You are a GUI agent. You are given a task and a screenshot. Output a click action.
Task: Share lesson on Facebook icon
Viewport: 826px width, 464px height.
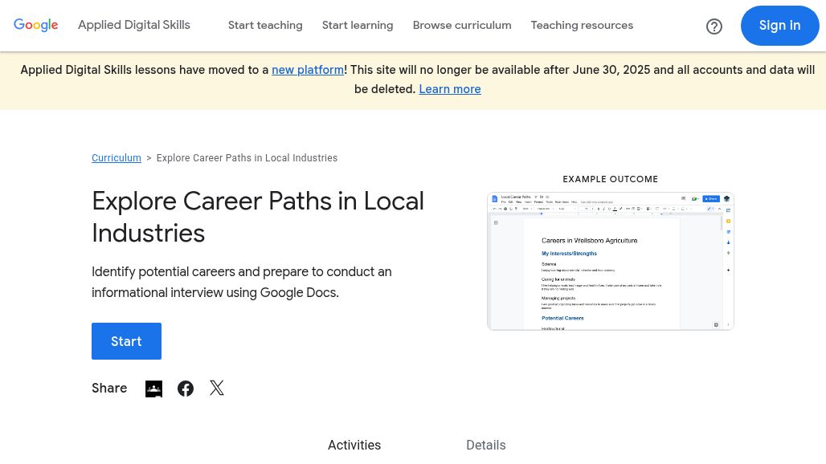[x=186, y=389]
